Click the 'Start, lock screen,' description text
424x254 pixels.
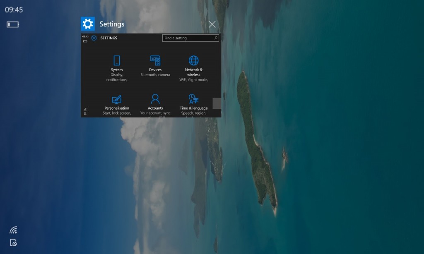pos(117,113)
